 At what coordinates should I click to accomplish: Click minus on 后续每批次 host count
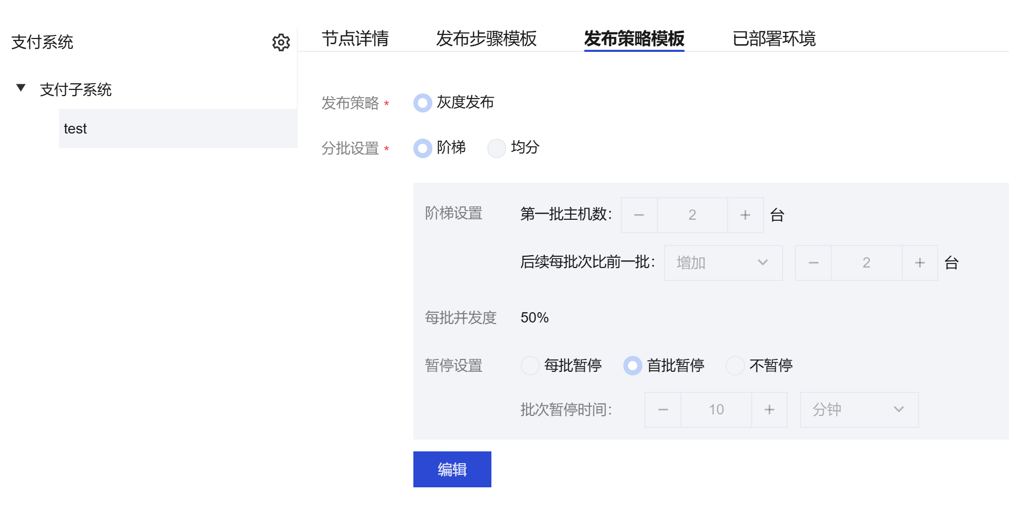[813, 263]
